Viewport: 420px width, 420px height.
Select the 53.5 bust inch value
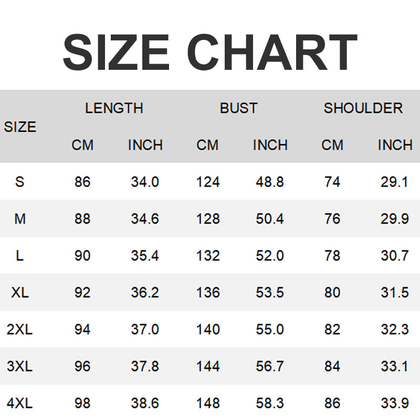point(270,292)
